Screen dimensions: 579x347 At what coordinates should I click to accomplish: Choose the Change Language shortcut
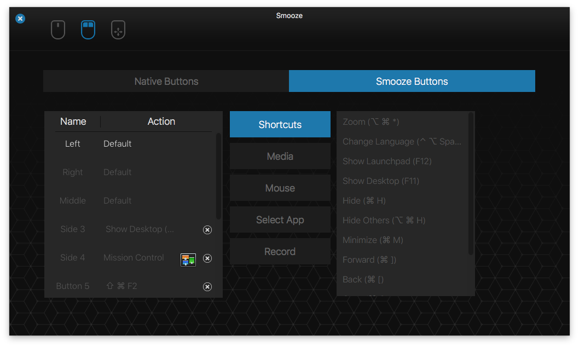[x=402, y=142]
